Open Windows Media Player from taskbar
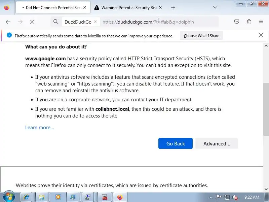The height and width of the screenshot is (202, 269). coord(58,197)
